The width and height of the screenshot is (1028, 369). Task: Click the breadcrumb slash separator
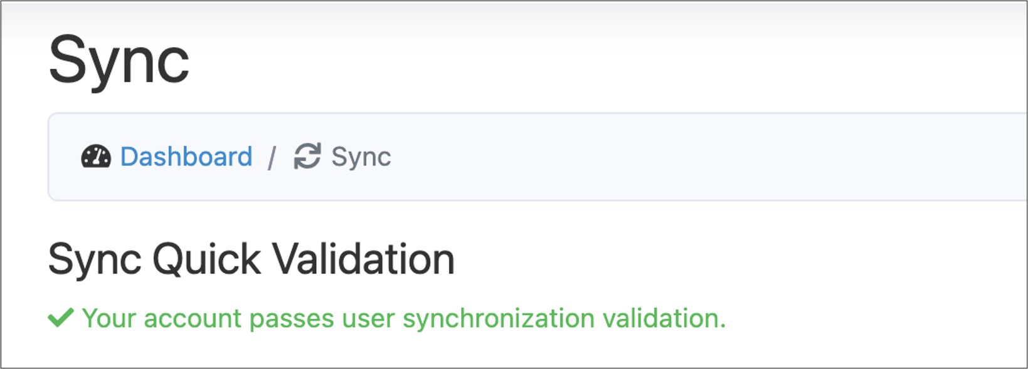tap(272, 157)
